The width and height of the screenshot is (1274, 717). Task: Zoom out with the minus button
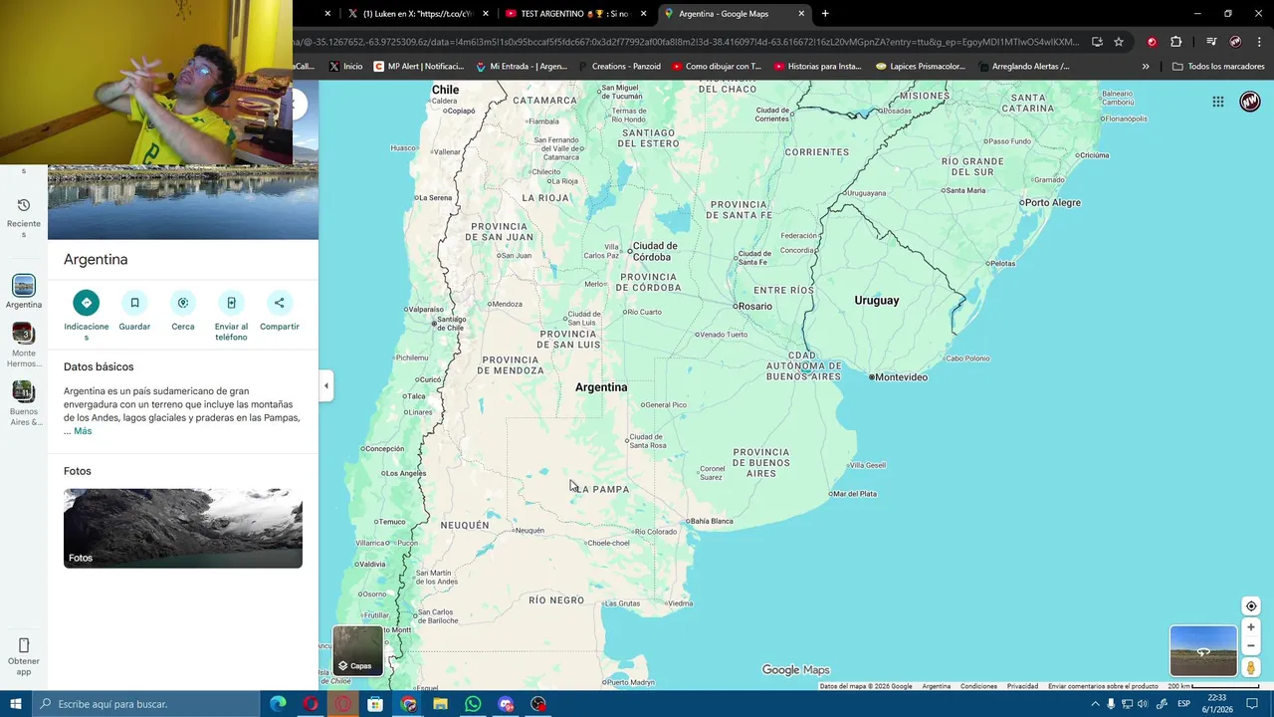click(1251, 645)
